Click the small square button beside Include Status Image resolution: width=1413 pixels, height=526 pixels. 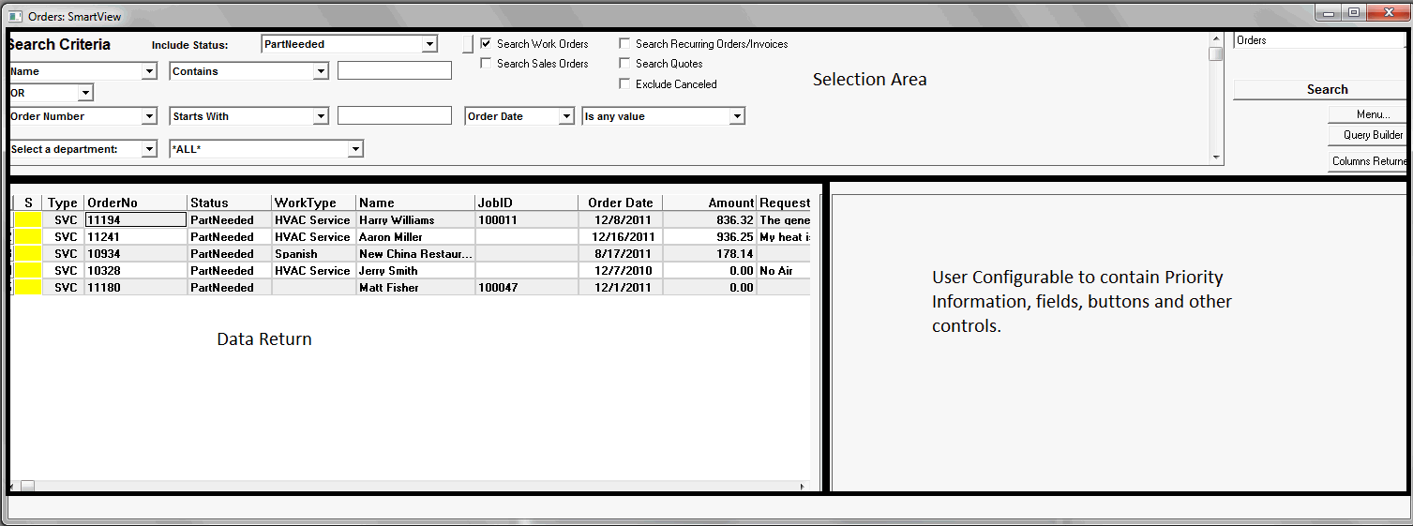pos(468,45)
